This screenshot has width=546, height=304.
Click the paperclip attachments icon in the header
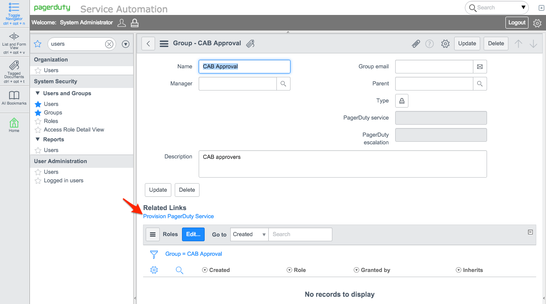coord(416,44)
